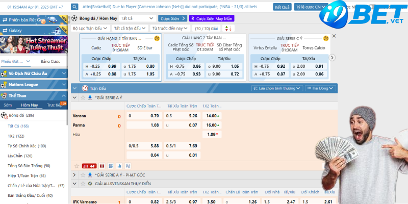
Task: Star the Giải Serie A Ý league
Action: (x=83, y=97)
